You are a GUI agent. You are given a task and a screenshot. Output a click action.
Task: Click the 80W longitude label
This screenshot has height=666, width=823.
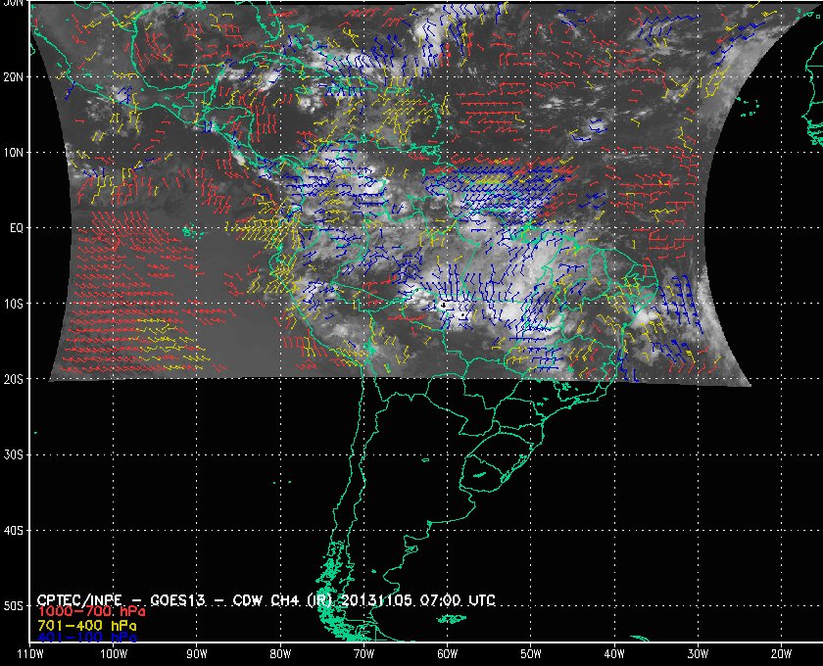coord(280,654)
